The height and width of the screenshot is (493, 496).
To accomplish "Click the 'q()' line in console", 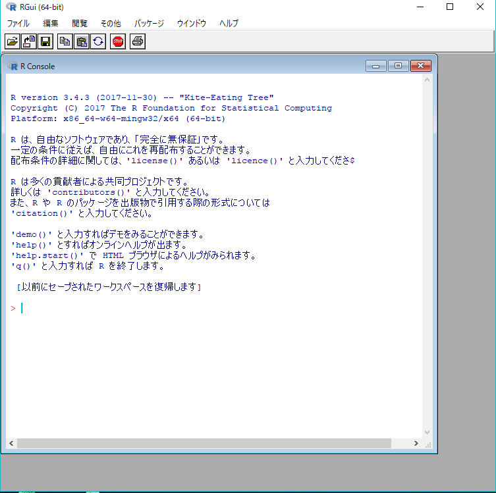I will point(88,266).
